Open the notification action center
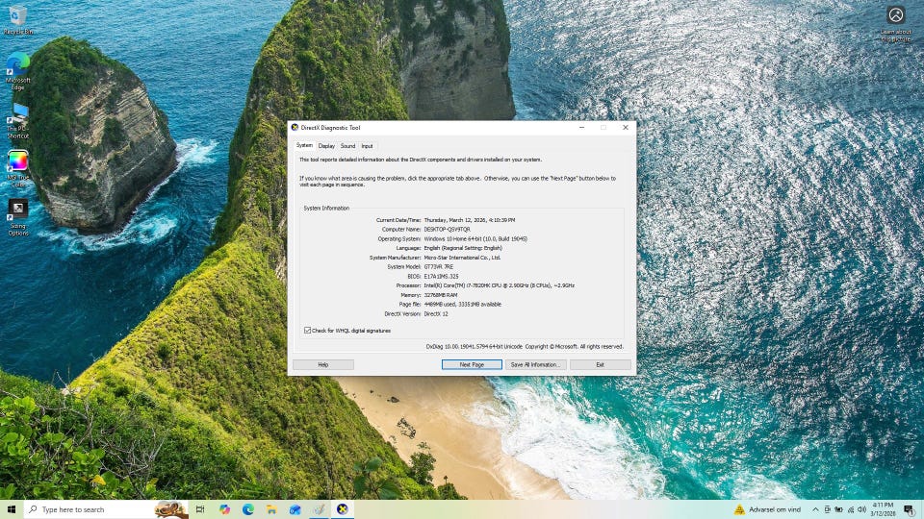This screenshot has height=519, width=924. tap(910, 509)
